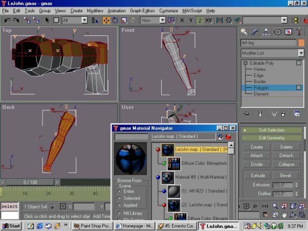Click the Bevel button
This screenshot has width=308, height=231.
285,176
